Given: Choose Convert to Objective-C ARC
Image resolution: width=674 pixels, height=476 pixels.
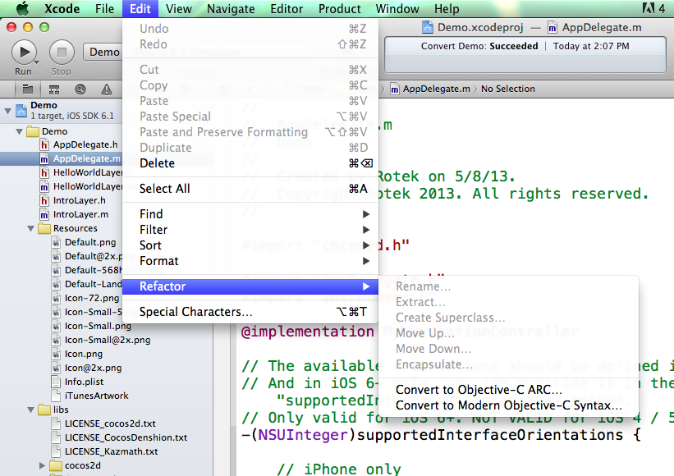Looking at the screenshot, I should 508,390.
